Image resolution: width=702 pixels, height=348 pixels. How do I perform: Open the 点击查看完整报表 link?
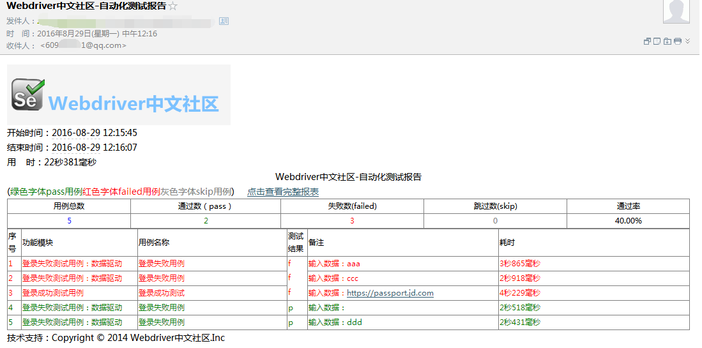[x=283, y=192]
